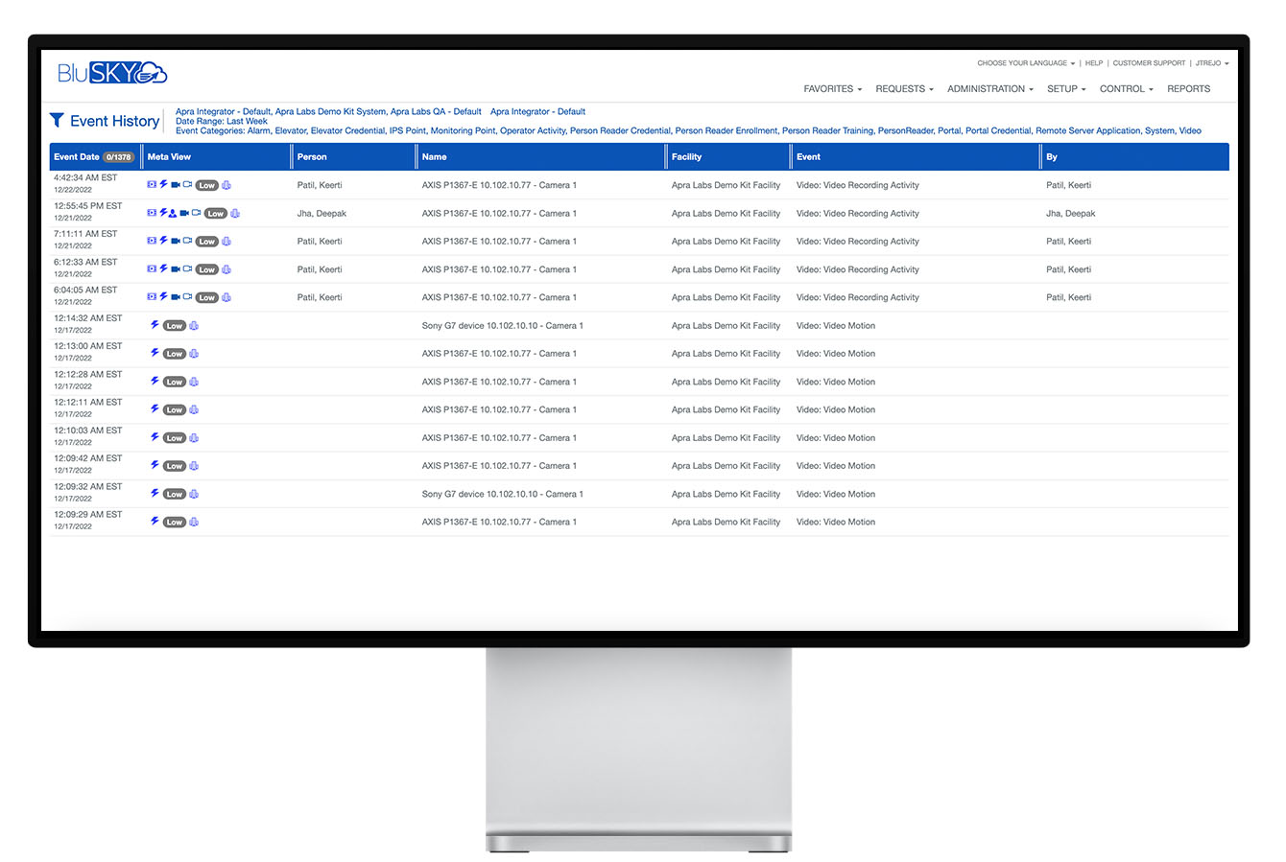This screenshot has height=862, width=1286.
Task: Open the Control menu
Action: pos(1127,89)
